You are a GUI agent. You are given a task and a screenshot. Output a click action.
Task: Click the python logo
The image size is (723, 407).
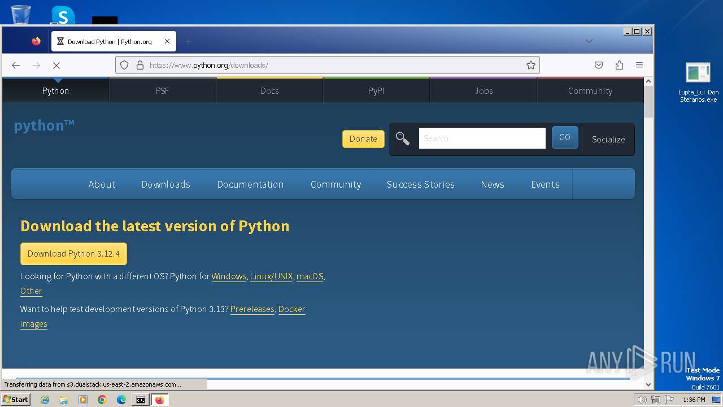[44, 125]
